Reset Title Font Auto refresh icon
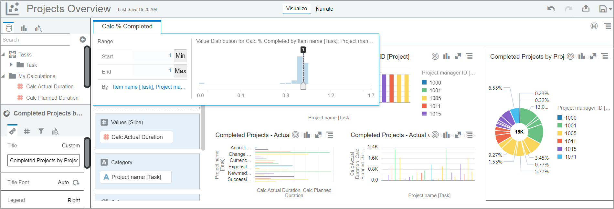Image resolution: width=614 pixels, height=209 pixels. 76,183
